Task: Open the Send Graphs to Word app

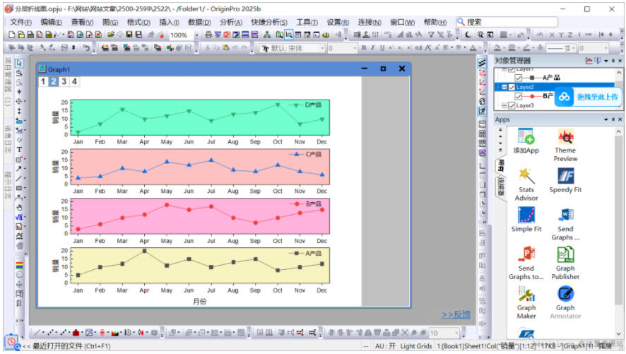Action: tap(565, 224)
